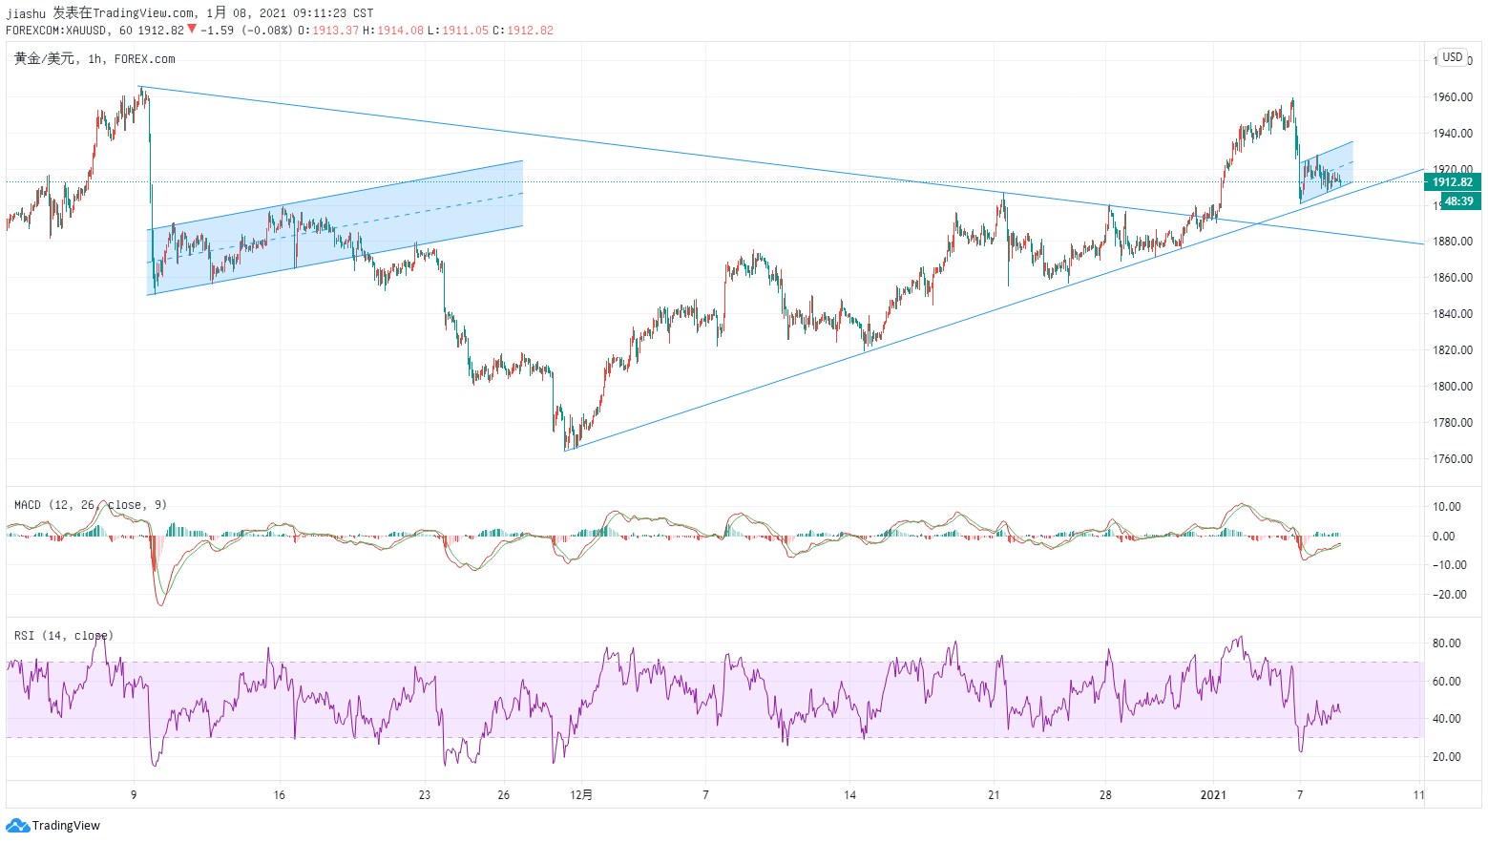Click the 12月 date label on time axis

pos(580,794)
